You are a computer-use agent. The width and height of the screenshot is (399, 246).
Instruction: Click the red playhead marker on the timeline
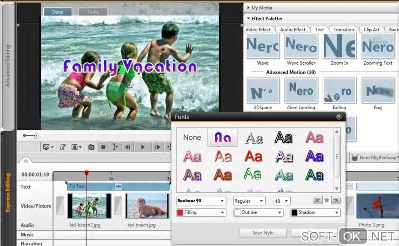pyautogui.click(x=87, y=173)
